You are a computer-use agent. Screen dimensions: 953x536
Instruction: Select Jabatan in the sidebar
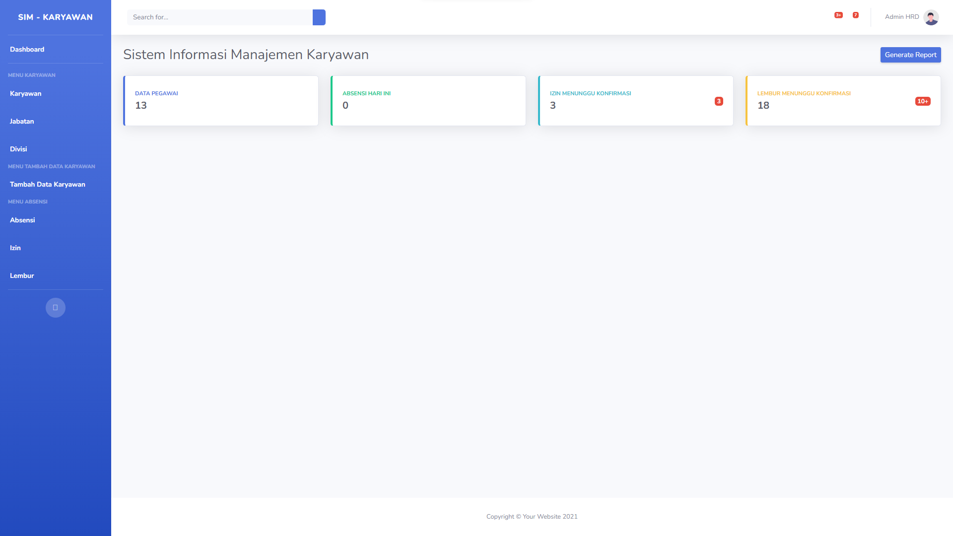pos(22,122)
